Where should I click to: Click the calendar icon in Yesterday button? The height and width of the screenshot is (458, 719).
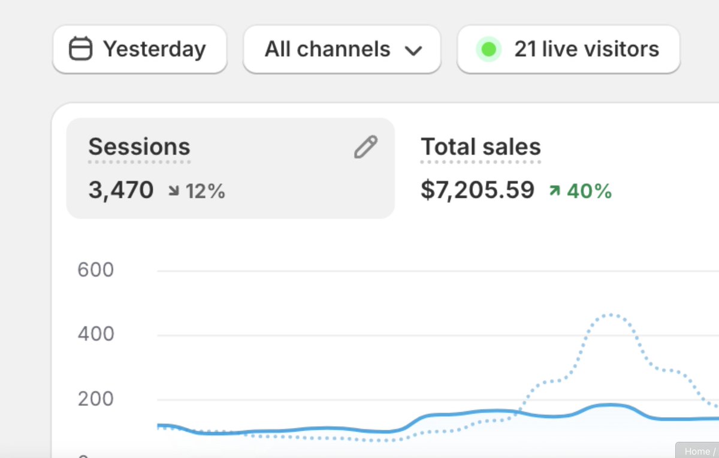81,49
